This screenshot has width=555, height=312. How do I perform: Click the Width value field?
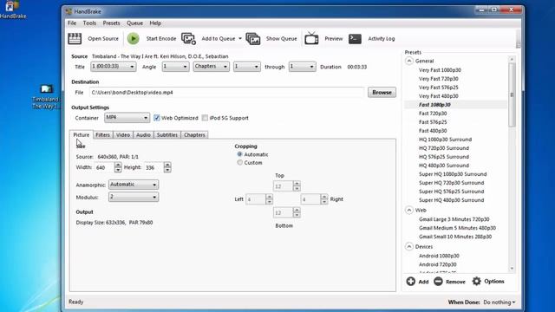(x=104, y=167)
